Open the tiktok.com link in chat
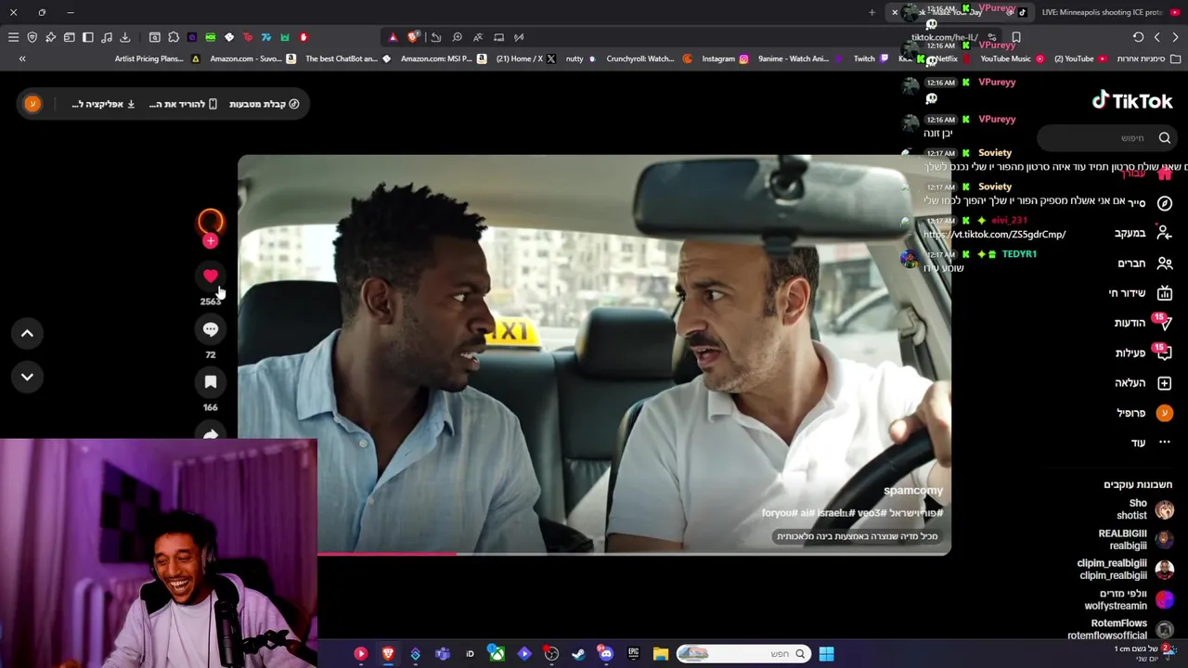Screen dimensions: 1188x668 click(994, 235)
